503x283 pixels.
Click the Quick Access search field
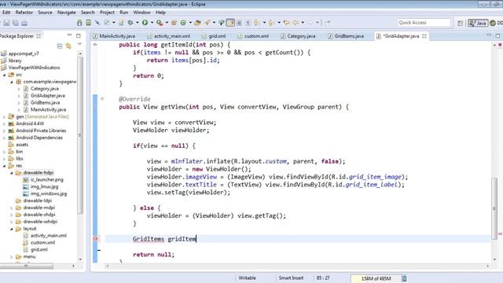click(424, 23)
